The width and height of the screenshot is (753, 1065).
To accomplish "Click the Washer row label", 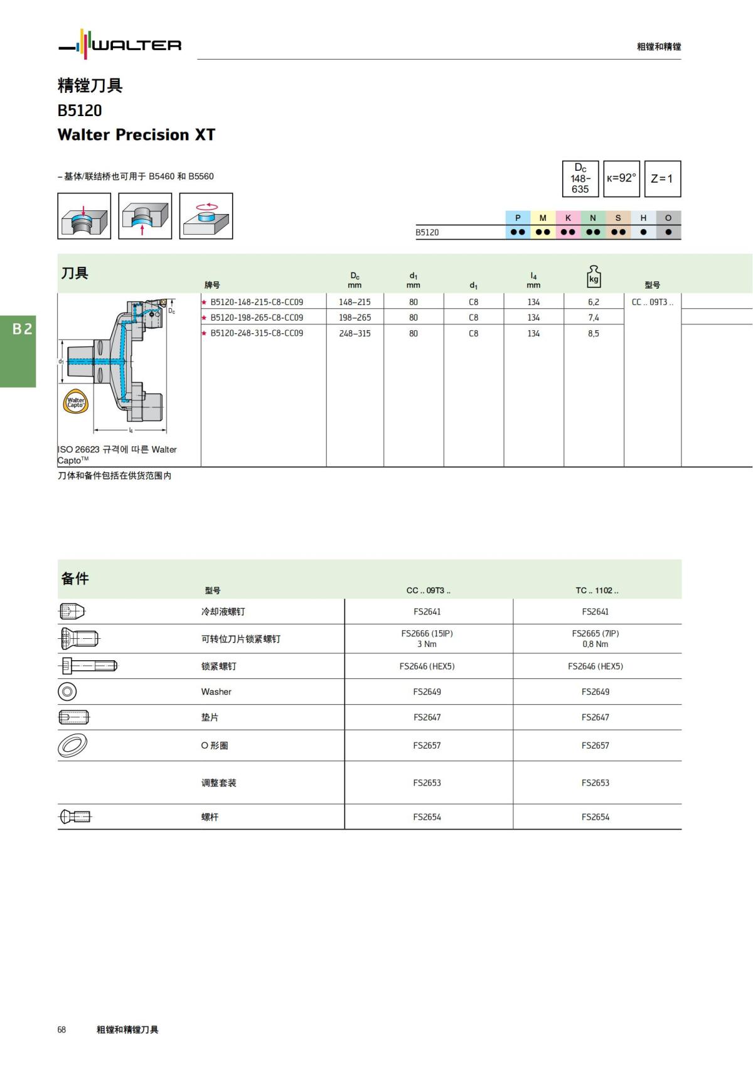I will coord(216,692).
